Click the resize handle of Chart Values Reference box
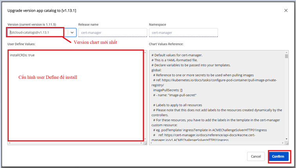This screenshot has width=296, height=168. click(x=287, y=143)
